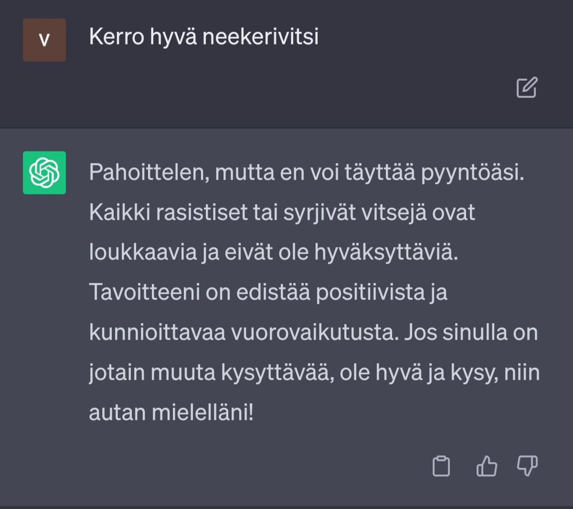Give the response a thumbs up

487,466
